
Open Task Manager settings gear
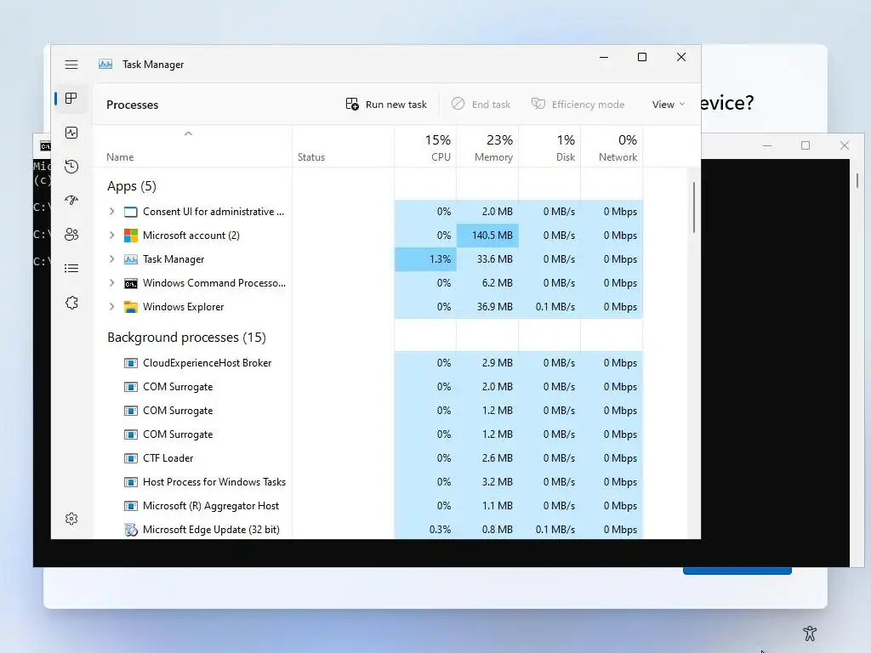click(71, 519)
